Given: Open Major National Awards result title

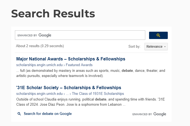Looking at the screenshot, I should 70,59.
